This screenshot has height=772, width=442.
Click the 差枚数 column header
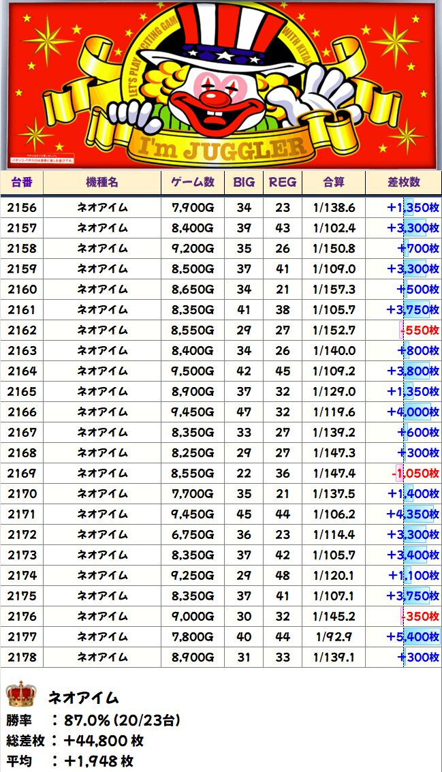pyautogui.click(x=403, y=182)
